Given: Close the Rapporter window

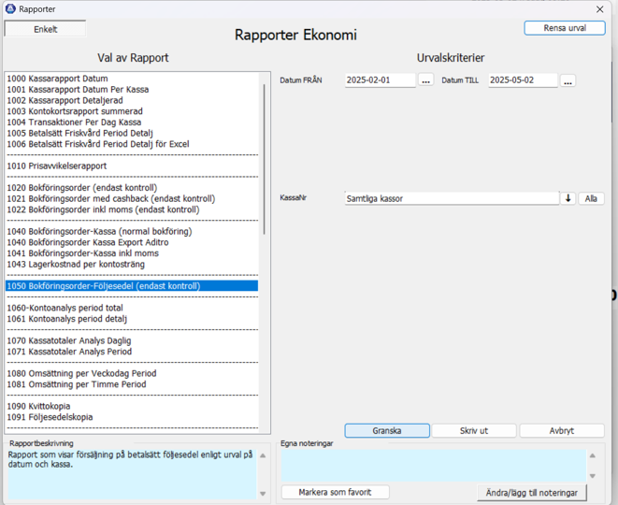Looking at the screenshot, I should pyautogui.click(x=599, y=8).
